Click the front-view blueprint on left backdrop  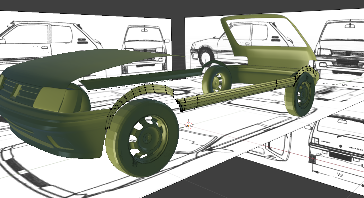coord(146,49)
